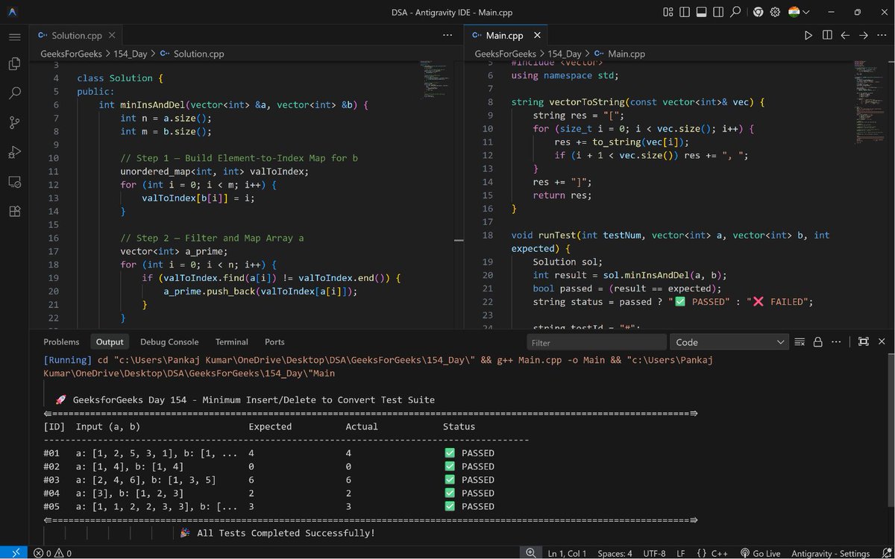Screen dimensions: 895x559
Task: Click 154_Day breadcrumb in right editor
Action: [x=564, y=54]
